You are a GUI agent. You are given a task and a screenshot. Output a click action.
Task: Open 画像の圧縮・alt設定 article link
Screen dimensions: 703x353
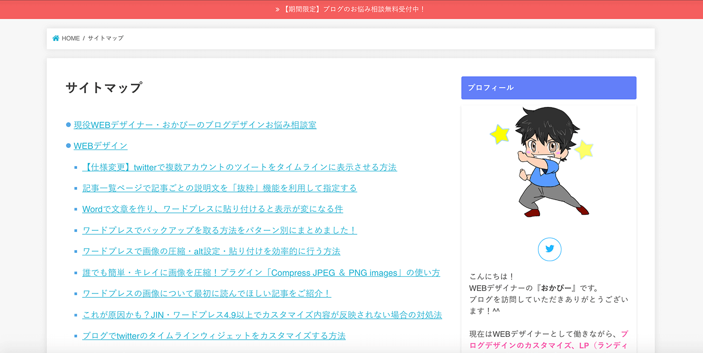point(211,251)
